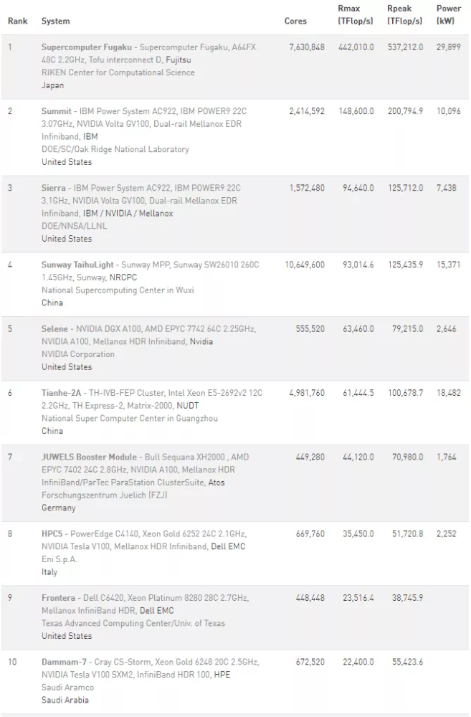The height and width of the screenshot is (717, 471).
Task: Open DOE/SC/Oak Ridge National Laboratory site
Action: pyautogui.click(x=115, y=149)
